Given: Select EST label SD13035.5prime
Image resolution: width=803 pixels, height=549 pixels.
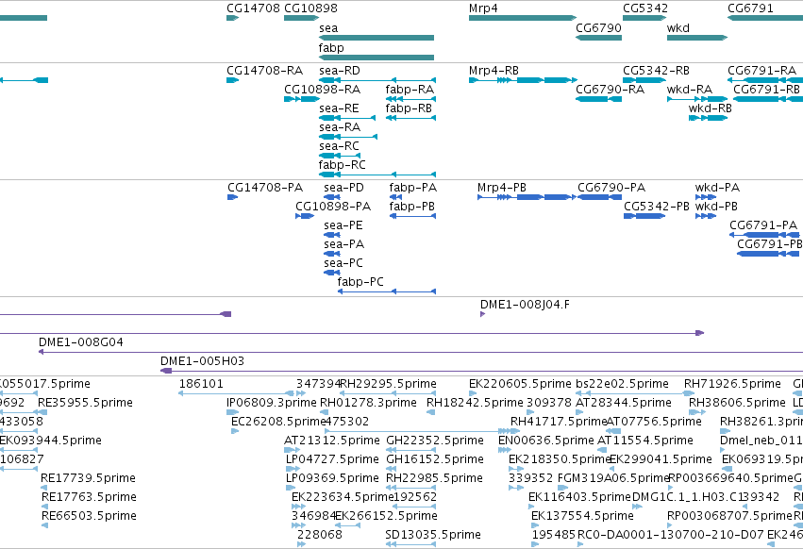Looking at the screenshot, I should pos(433,535).
